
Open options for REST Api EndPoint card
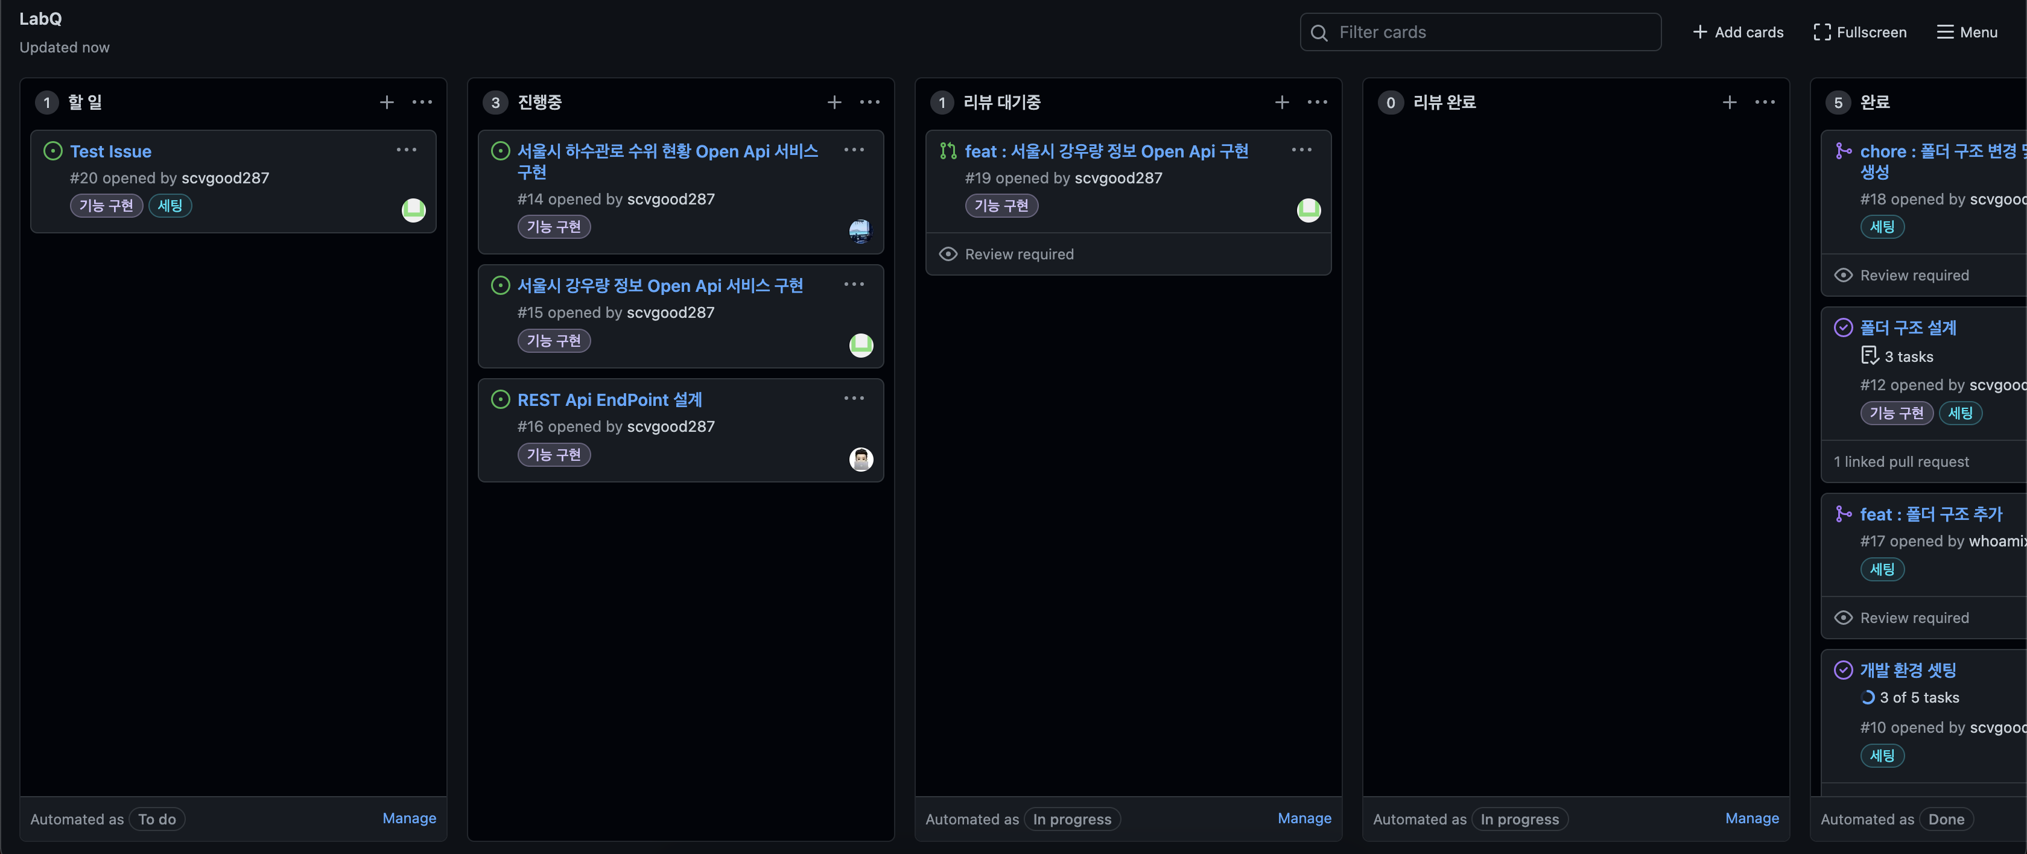[854, 399]
